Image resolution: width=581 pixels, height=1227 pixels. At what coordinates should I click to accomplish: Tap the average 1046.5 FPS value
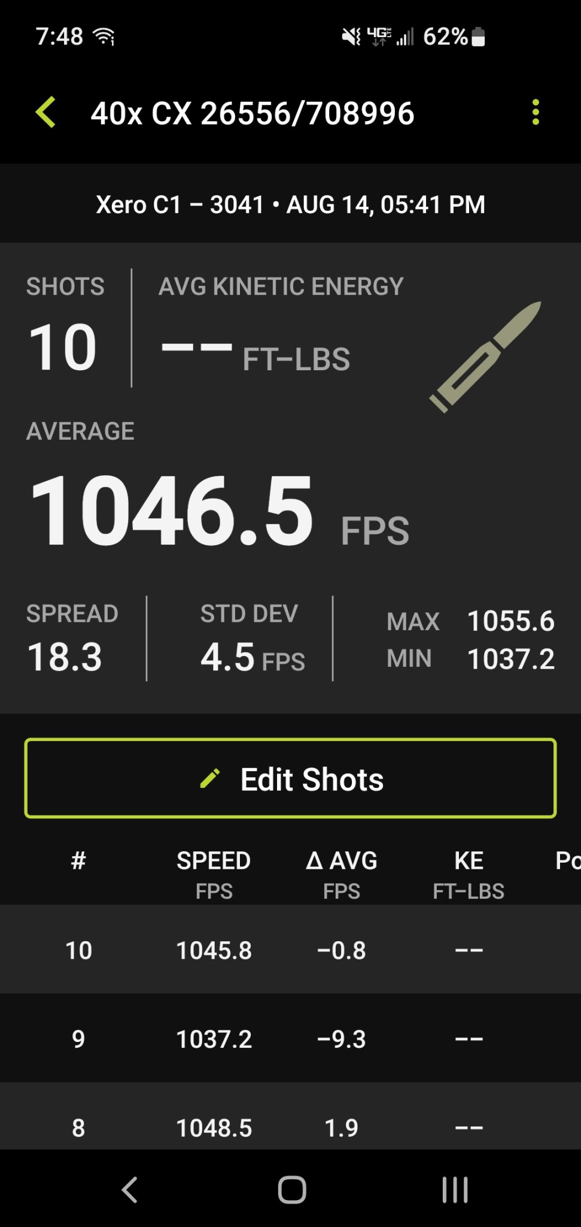172,510
